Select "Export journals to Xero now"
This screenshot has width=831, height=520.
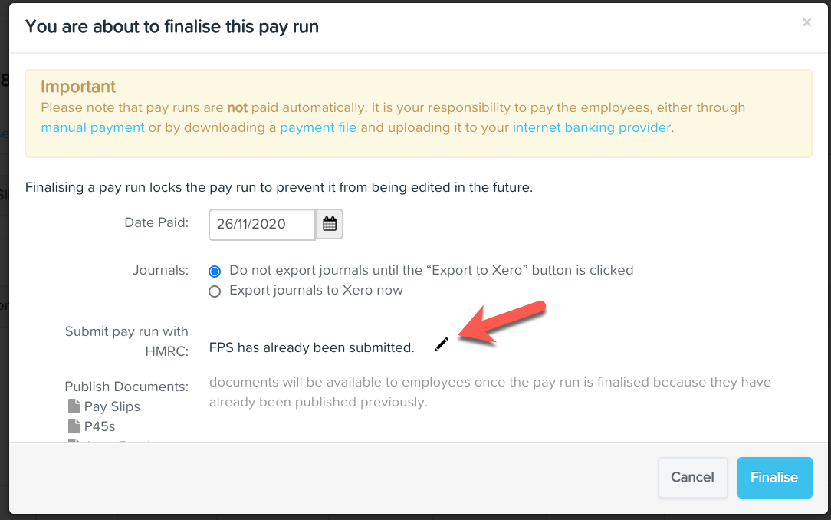click(x=214, y=291)
